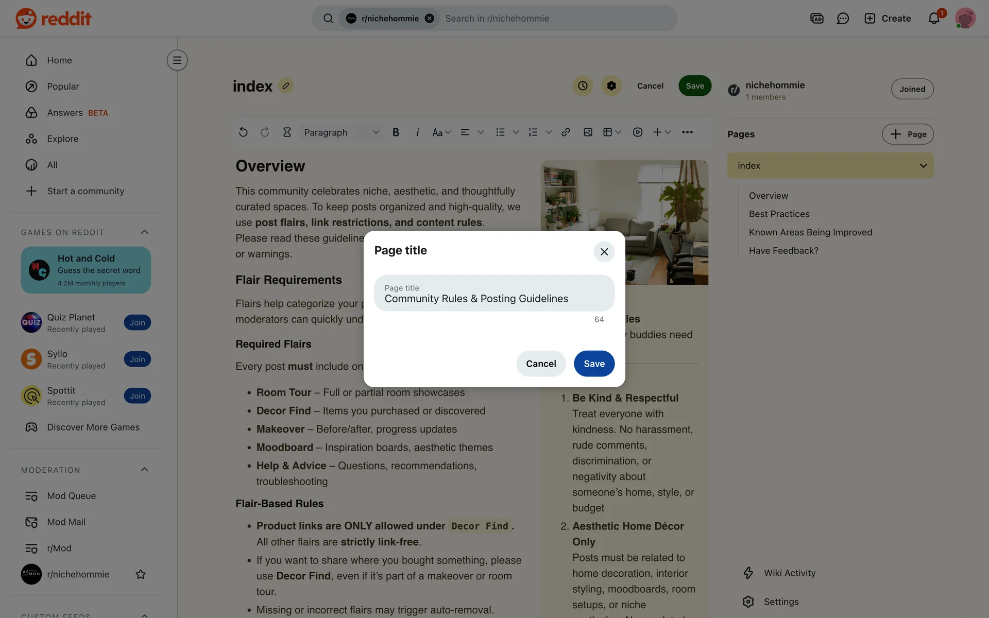Toggle the Joined membership button

click(912, 89)
